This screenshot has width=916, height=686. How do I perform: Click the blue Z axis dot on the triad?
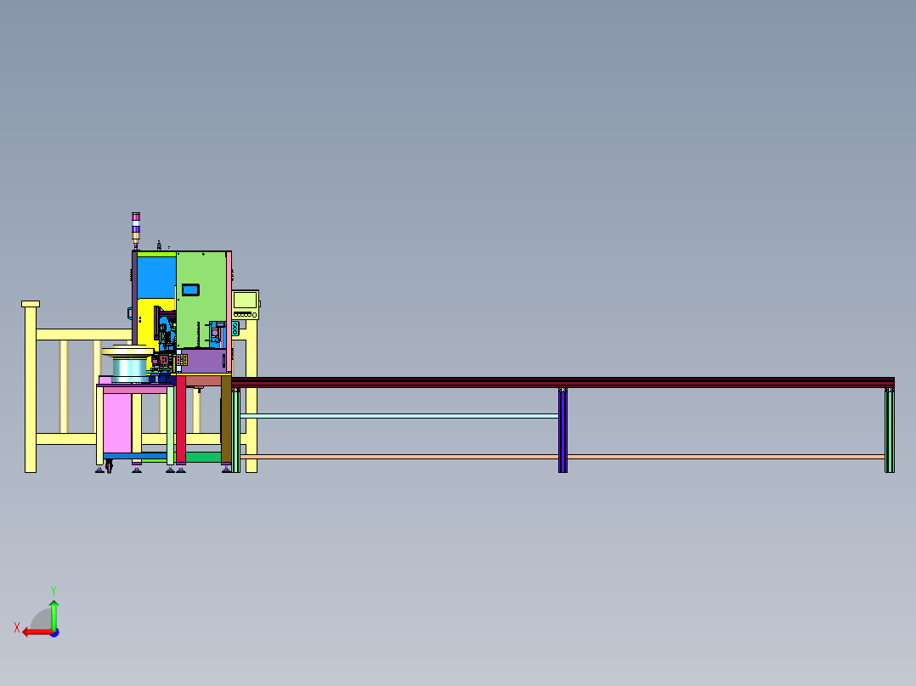pos(55,633)
